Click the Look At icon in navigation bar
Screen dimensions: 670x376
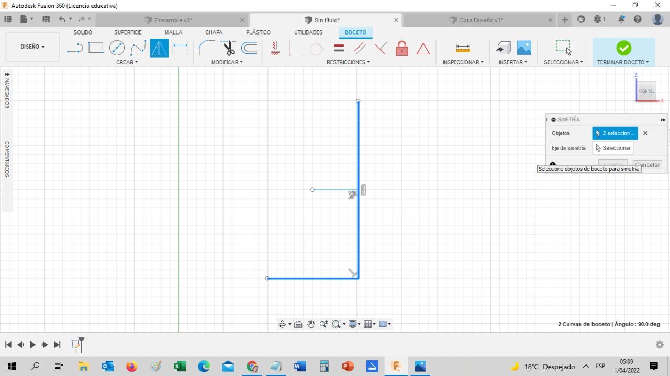(x=298, y=324)
